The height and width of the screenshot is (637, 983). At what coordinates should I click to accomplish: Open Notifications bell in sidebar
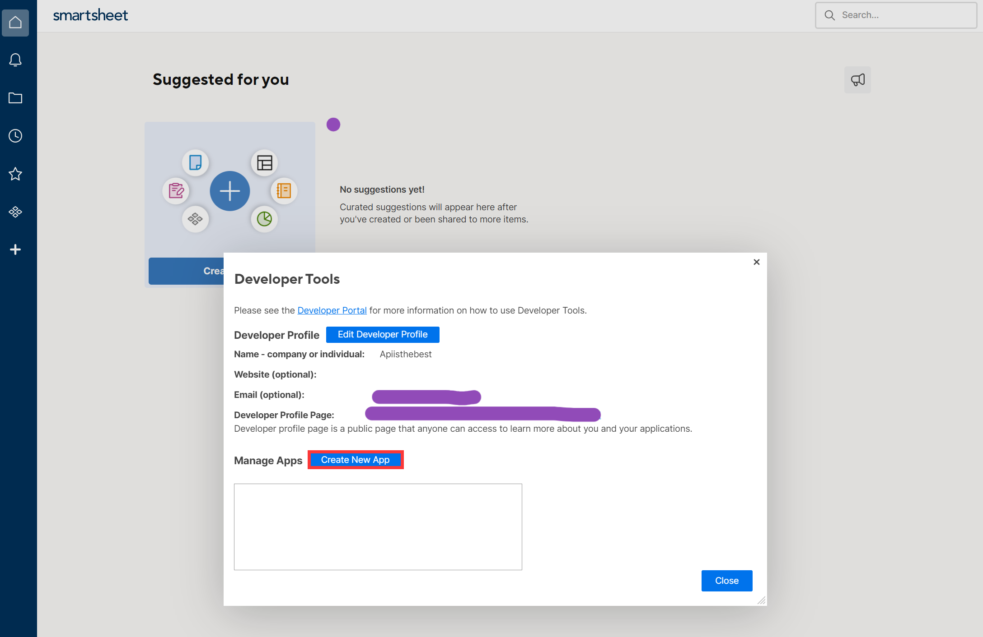pyautogui.click(x=15, y=60)
